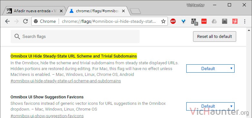Click the Adblock Plus extension icon
The height and width of the screenshot is (118, 252).
pyautogui.click(x=173, y=21)
